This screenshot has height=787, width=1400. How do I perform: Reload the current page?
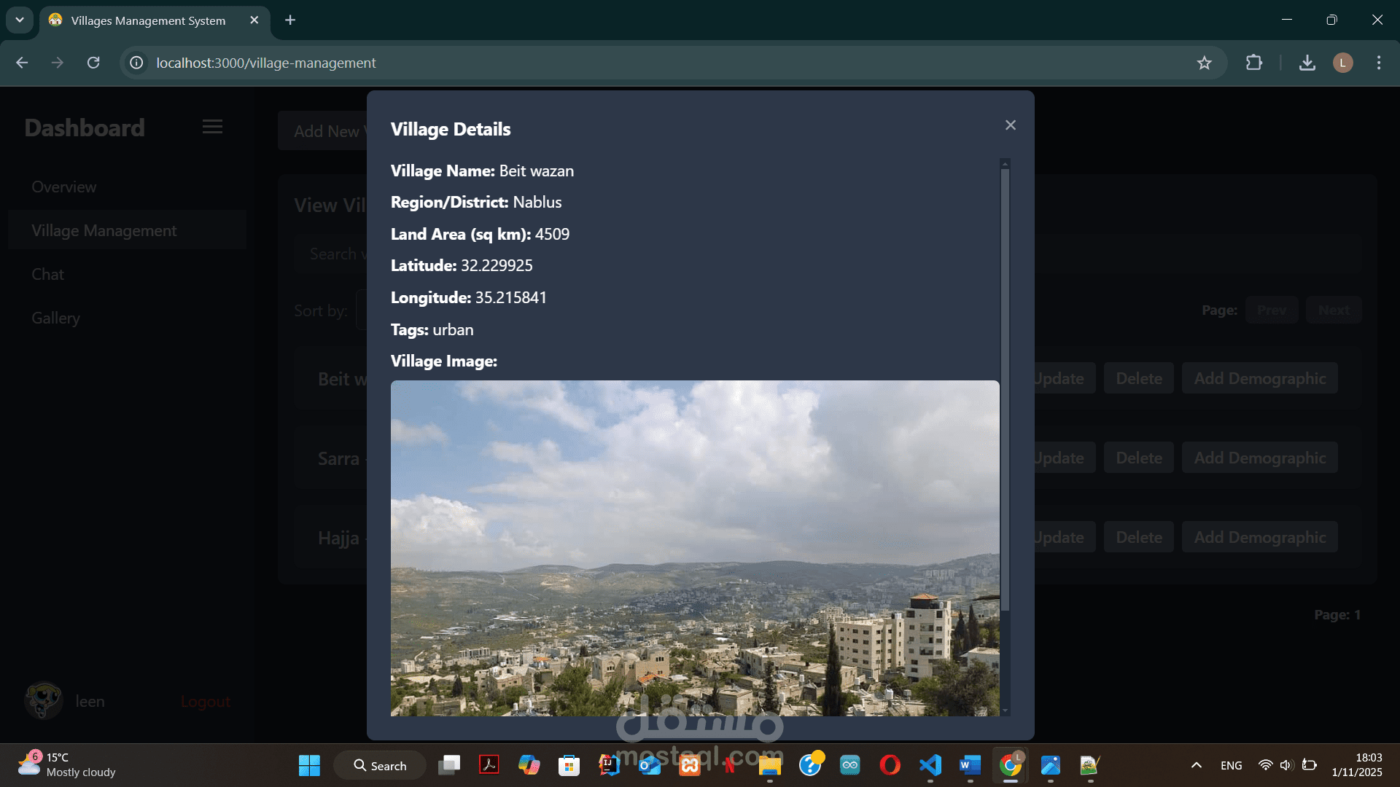tap(93, 63)
